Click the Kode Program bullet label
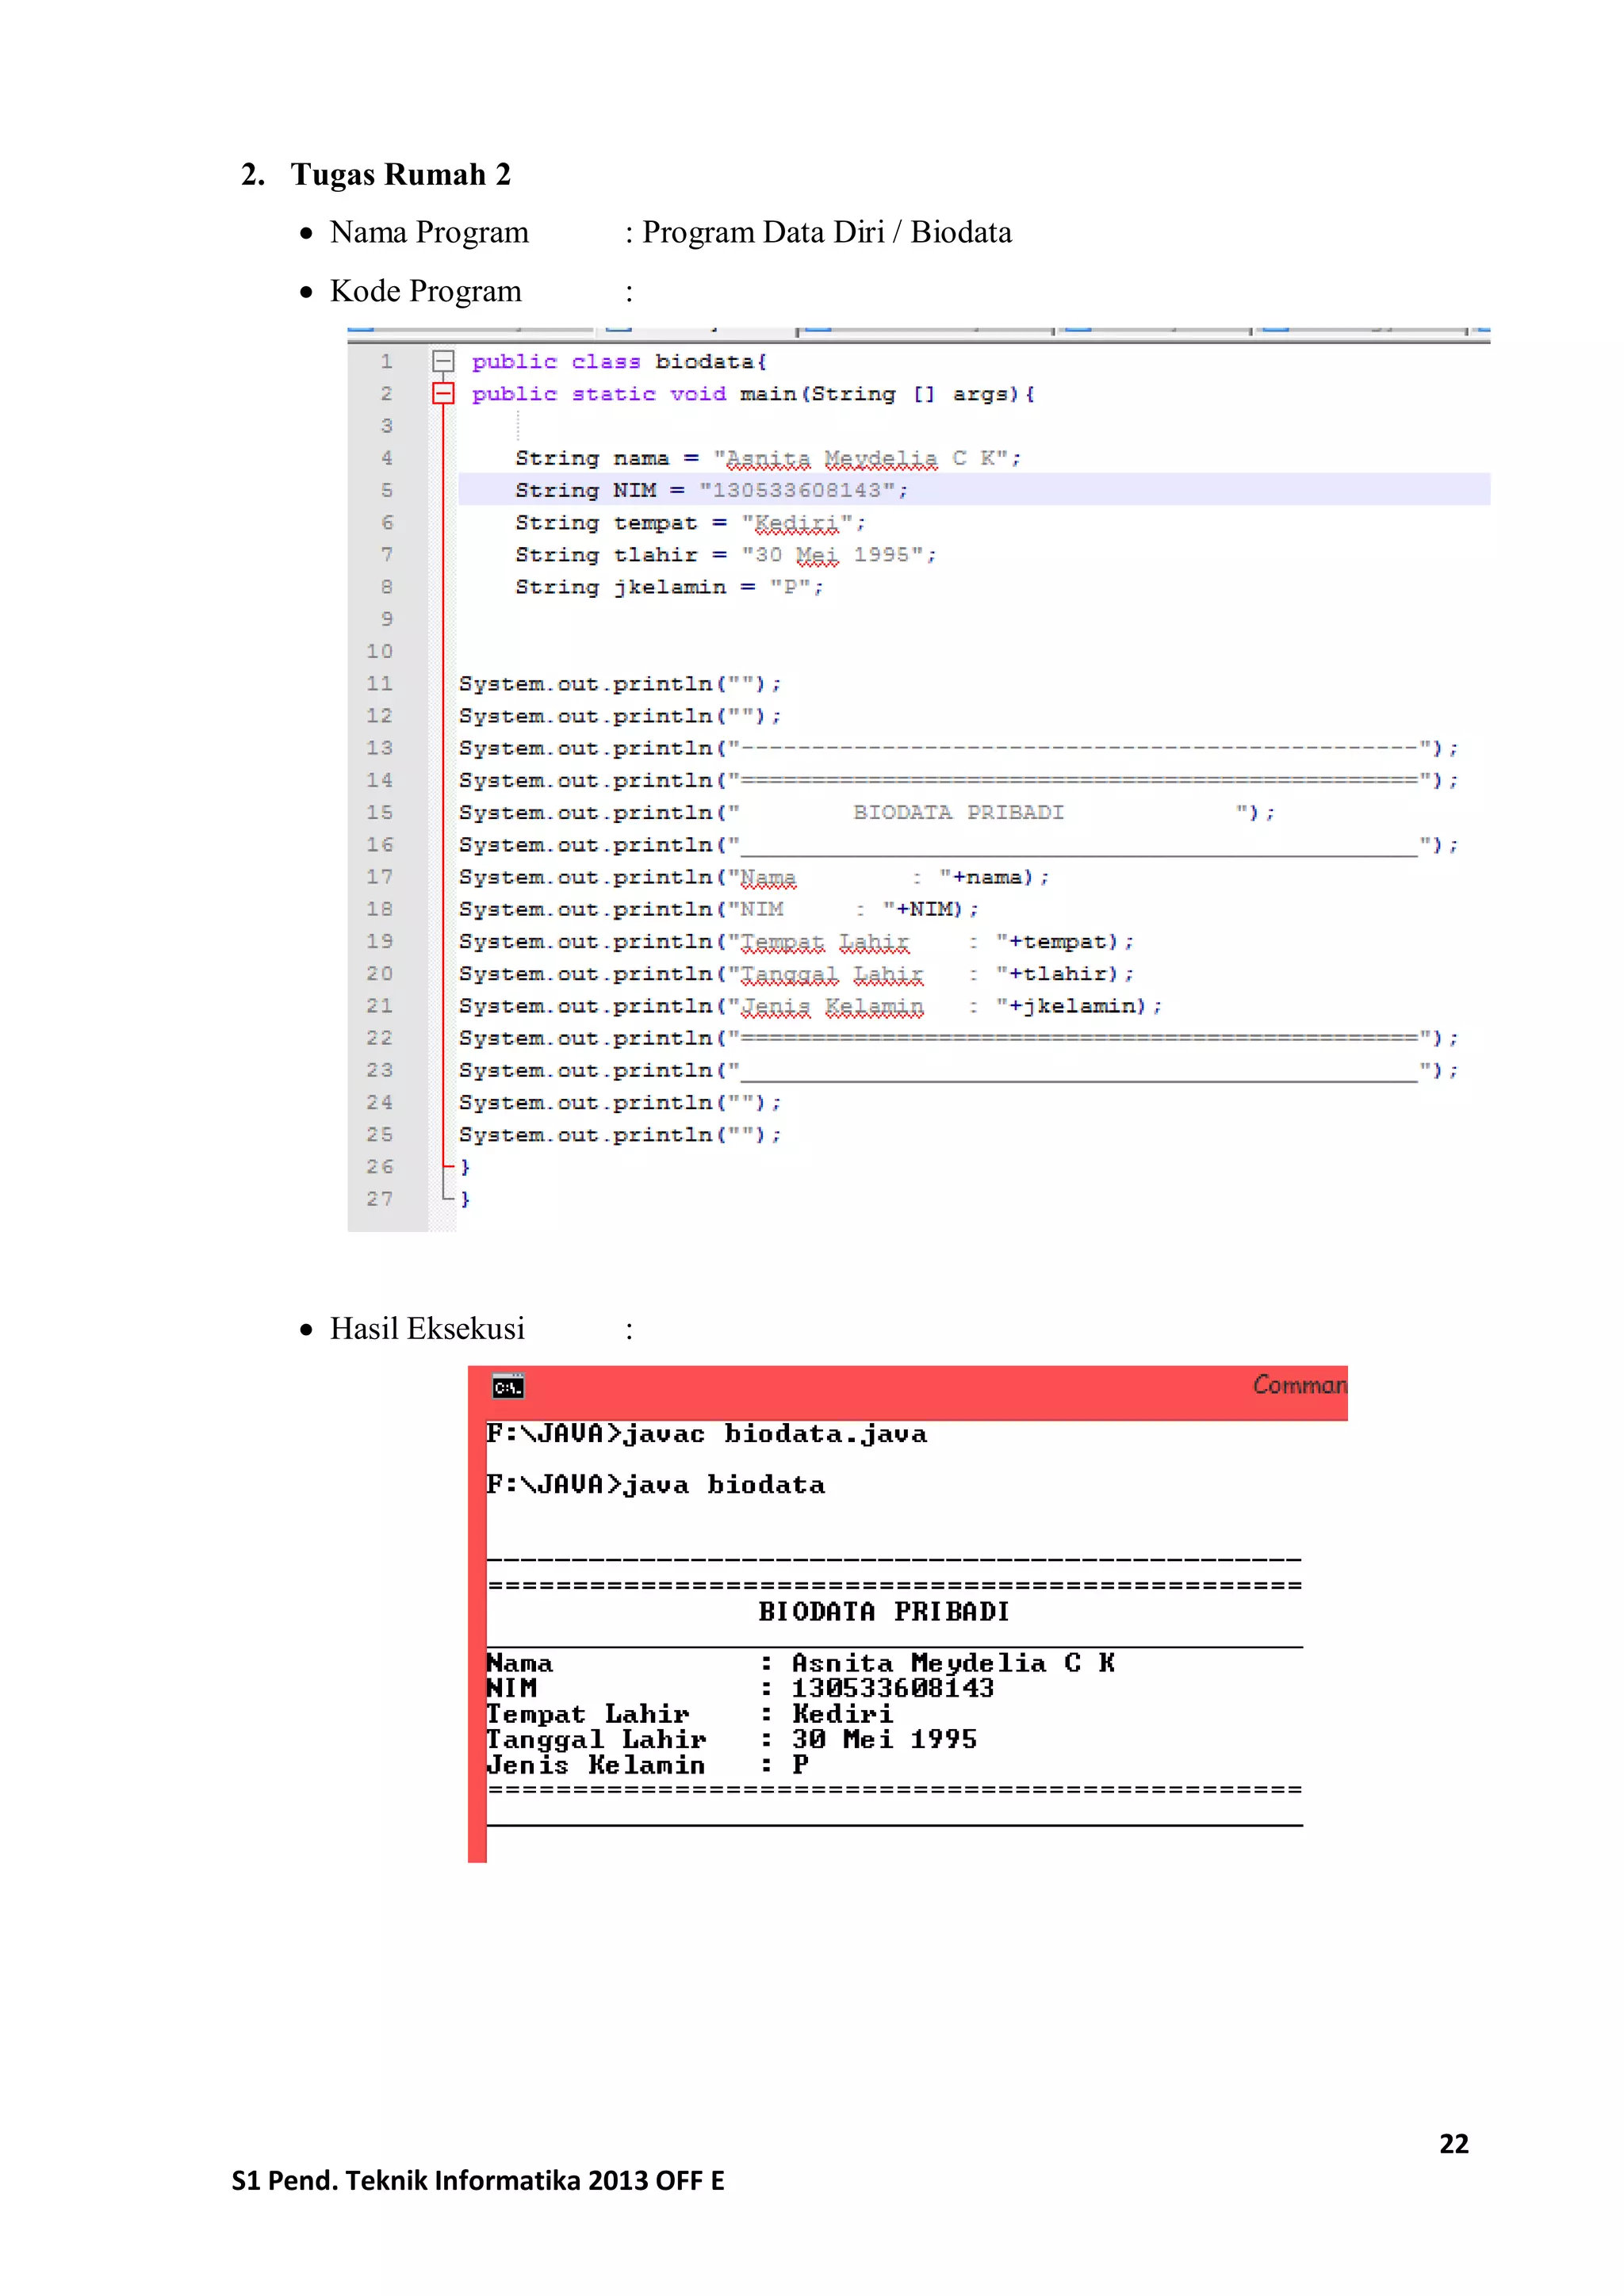Screen dimensions: 1624x2296 425,291
